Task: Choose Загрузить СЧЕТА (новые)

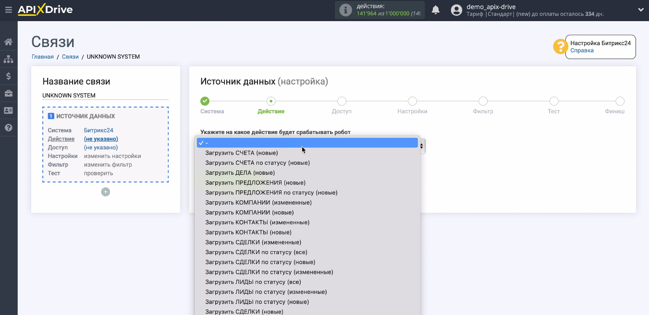Action: [x=307, y=153]
